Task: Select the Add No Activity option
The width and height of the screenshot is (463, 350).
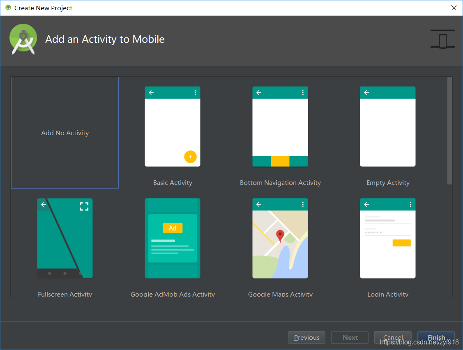Action: (x=64, y=133)
